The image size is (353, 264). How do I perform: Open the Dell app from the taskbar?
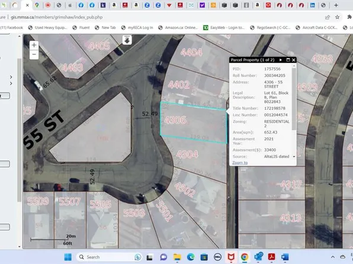tap(217, 257)
